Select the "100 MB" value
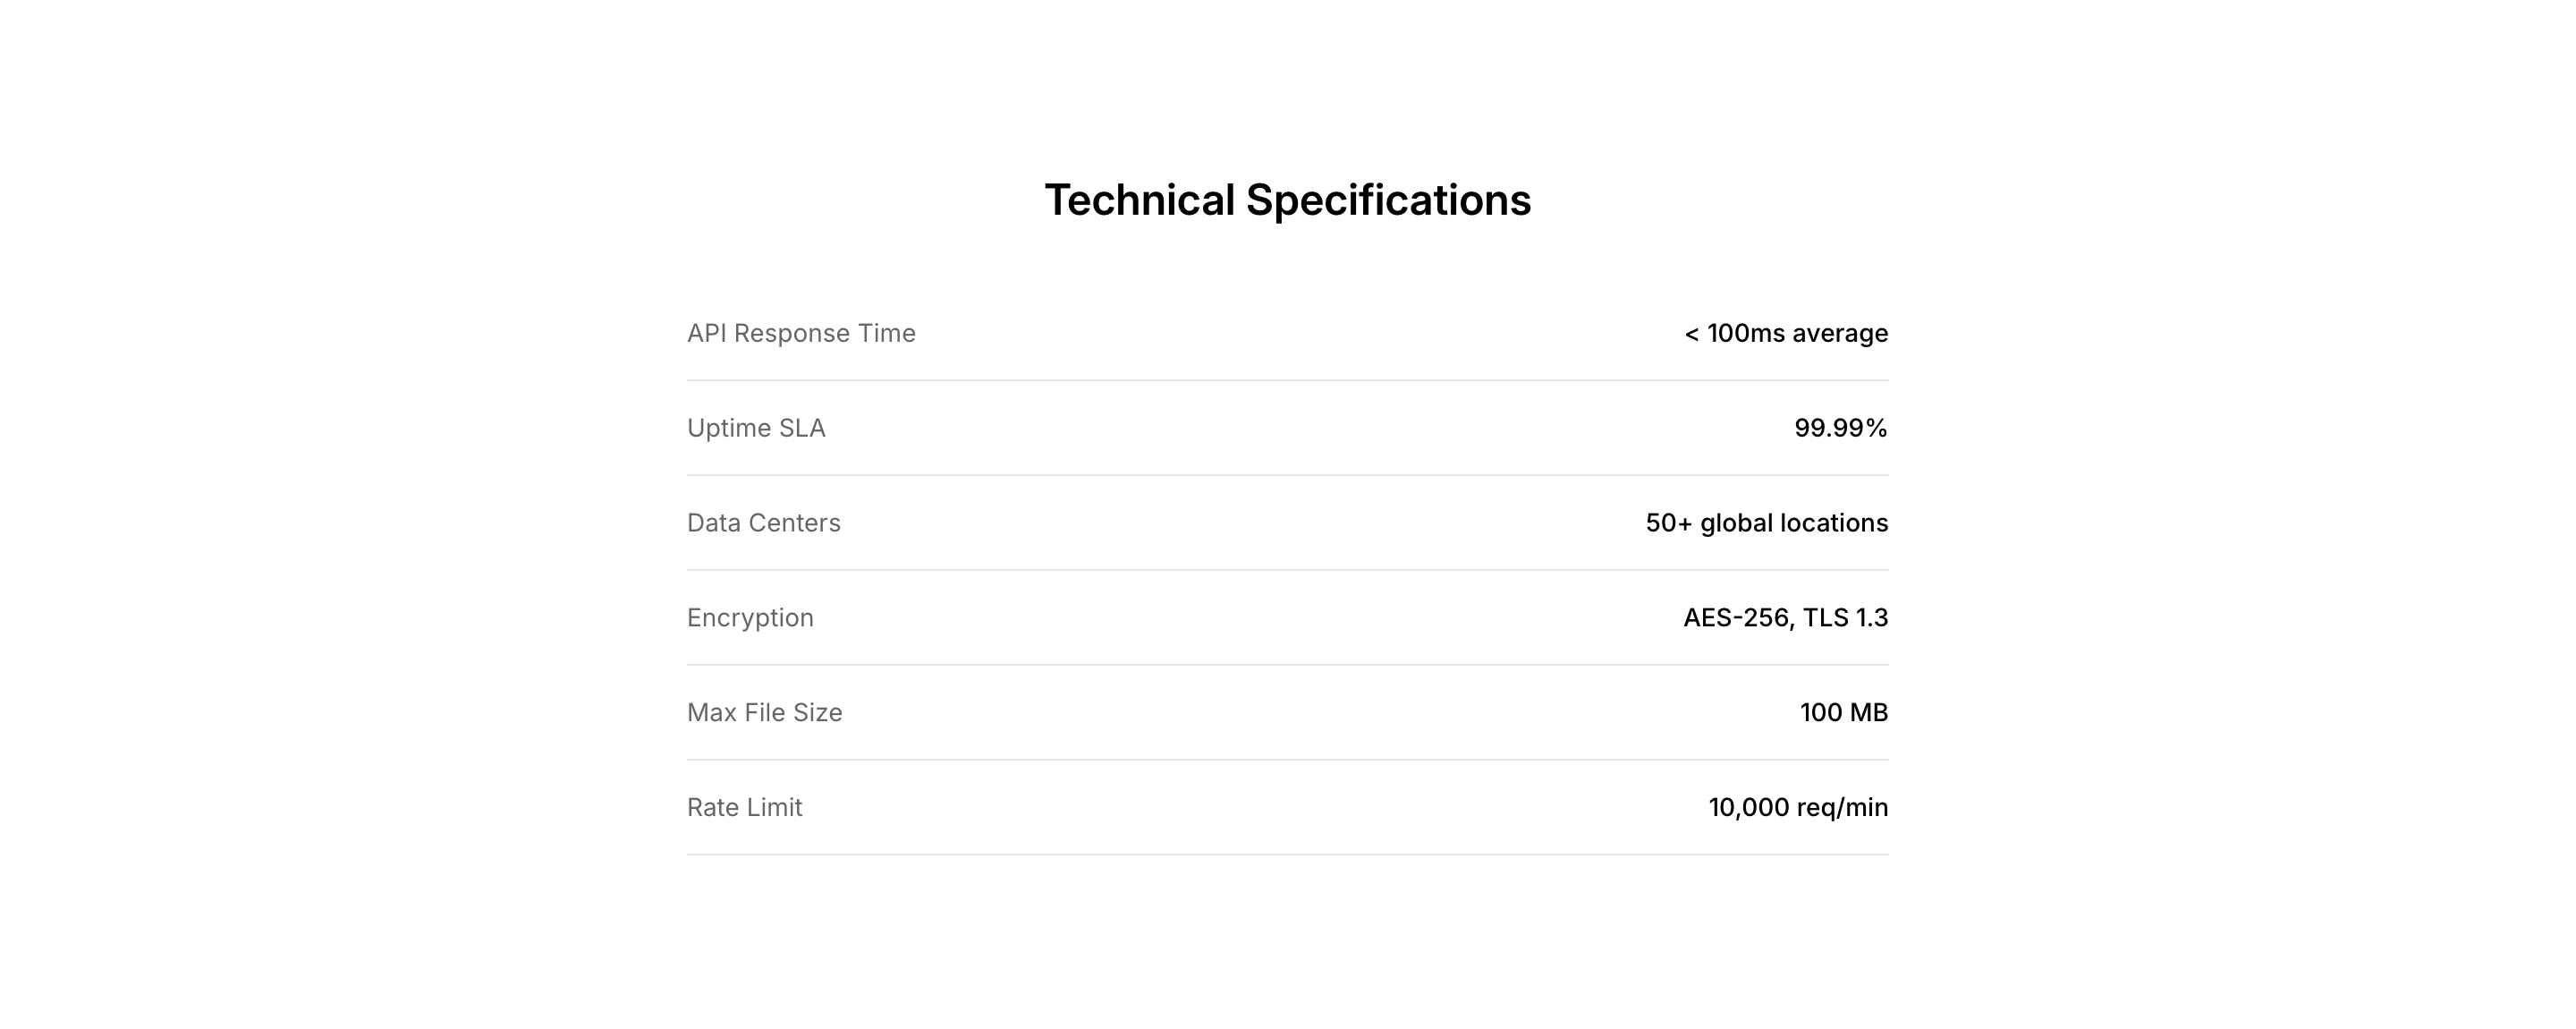The height and width of the screenshot is (1029, 2576). pos(1843,713)
